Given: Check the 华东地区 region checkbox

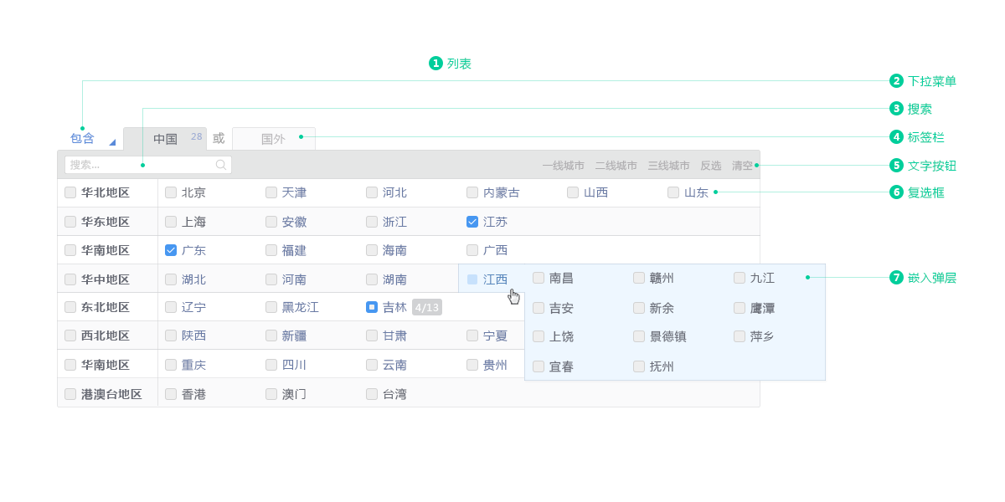Looking at the screenshot, I should tap(70, 222).
